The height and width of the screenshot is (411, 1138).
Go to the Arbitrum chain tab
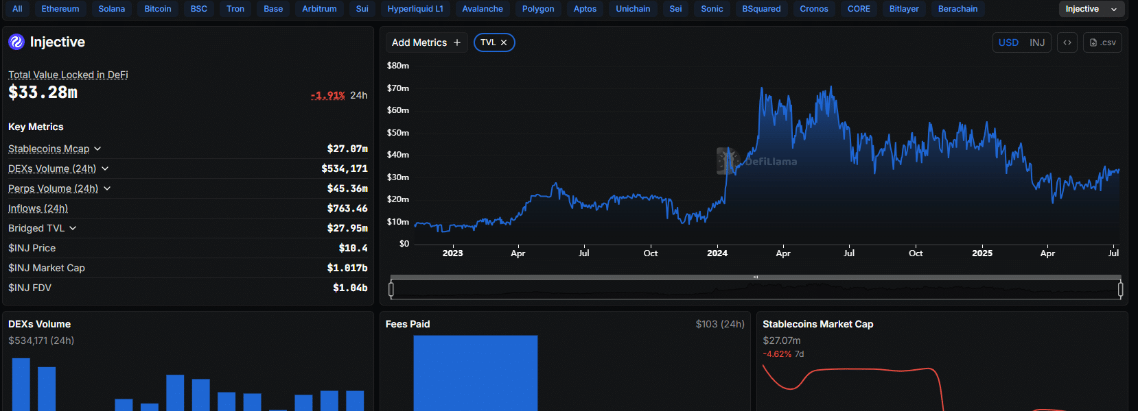click(320, 9)
